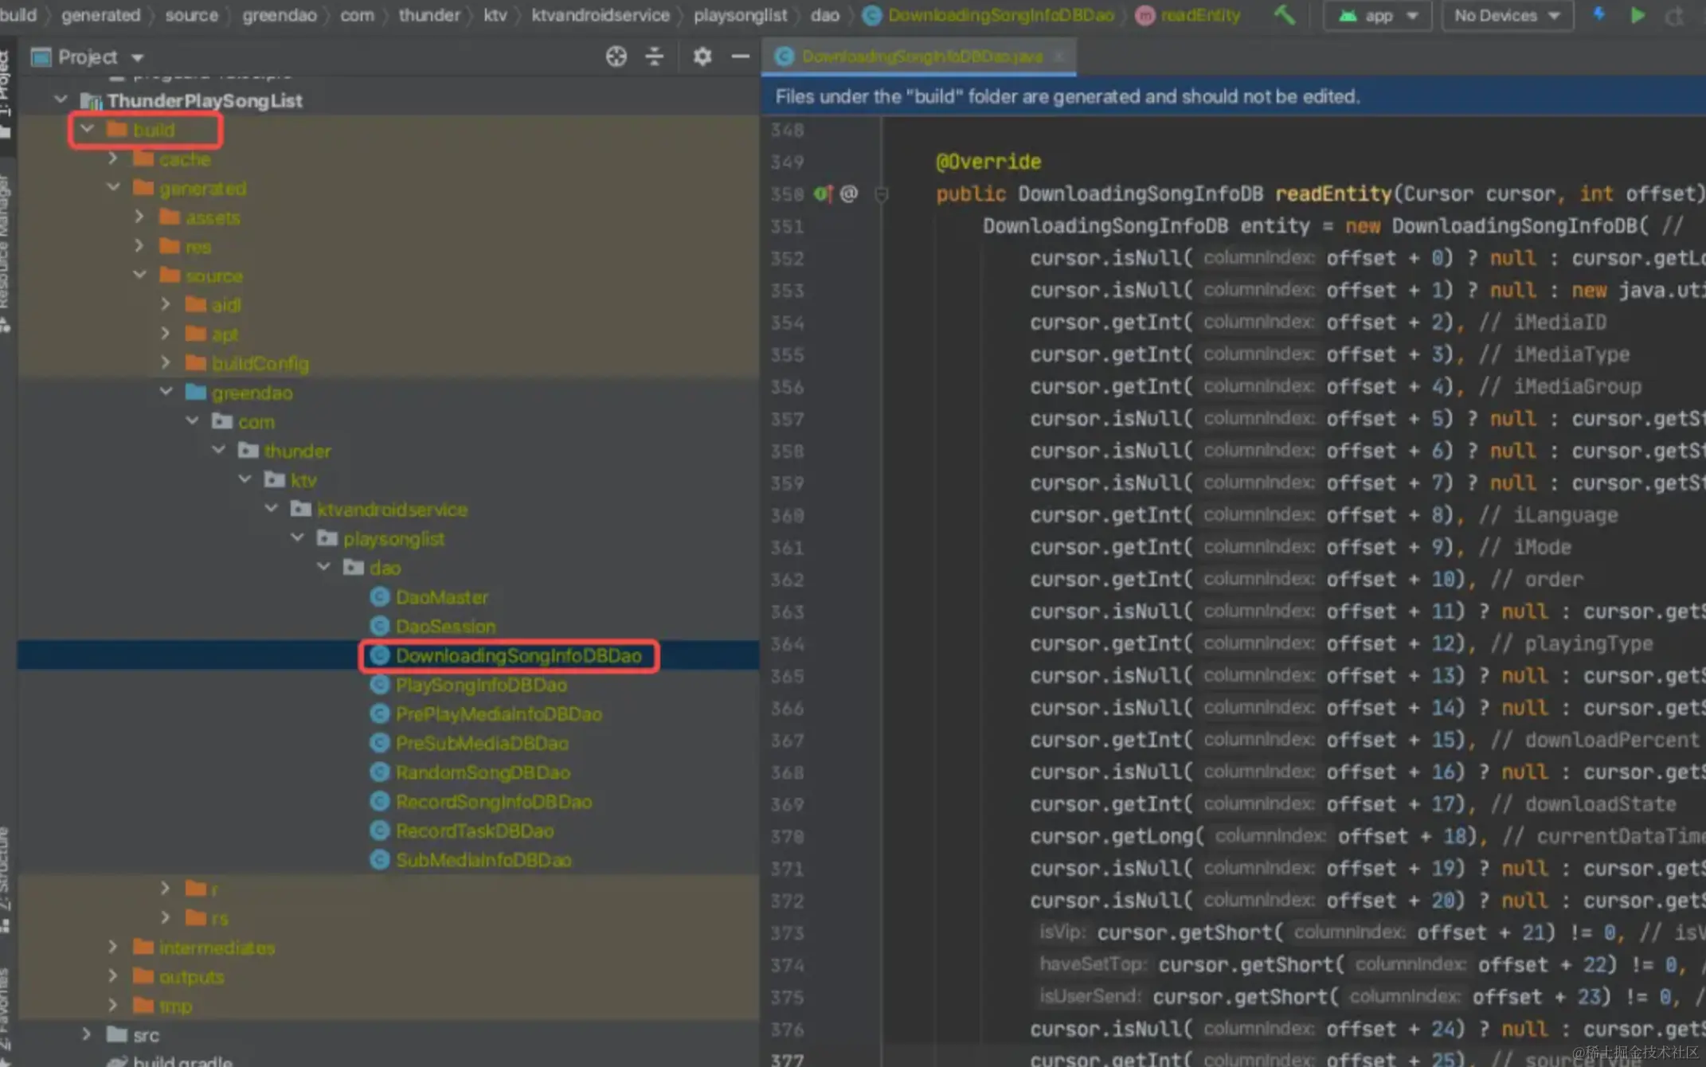
Task: Click the override gutter icon on line 350
Action: pyautogui.click(x=822, y=193)
